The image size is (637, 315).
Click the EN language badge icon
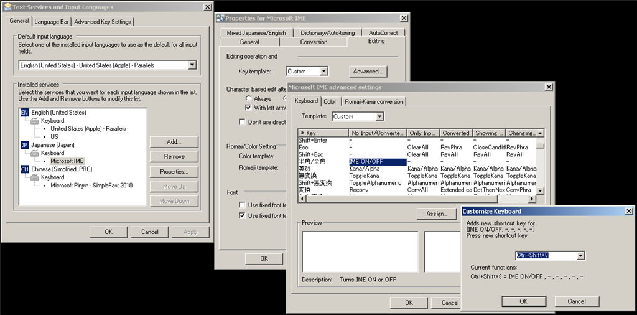pyautogui.click(x=24, y=112)
